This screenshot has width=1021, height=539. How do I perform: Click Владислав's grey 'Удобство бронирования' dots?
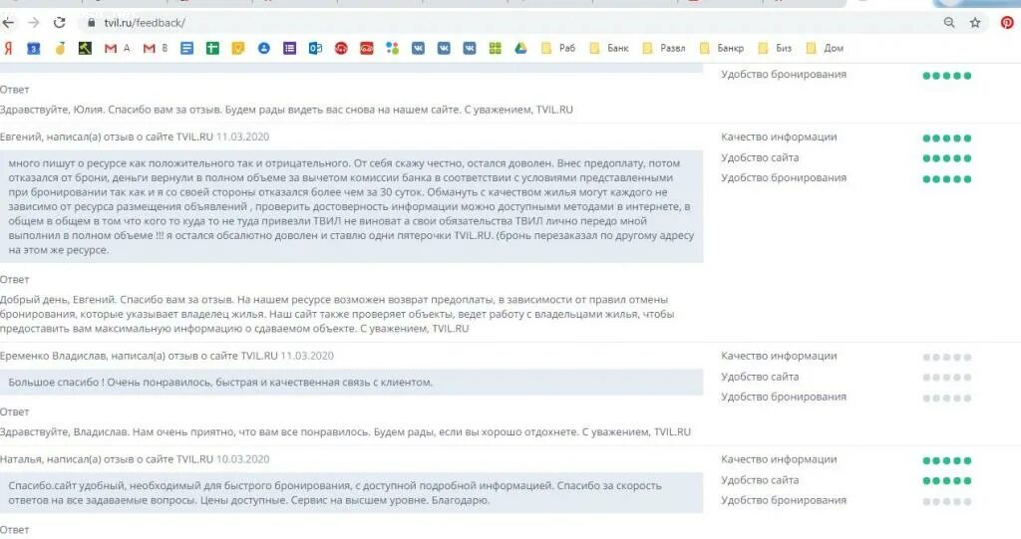[x=947, y=398]
